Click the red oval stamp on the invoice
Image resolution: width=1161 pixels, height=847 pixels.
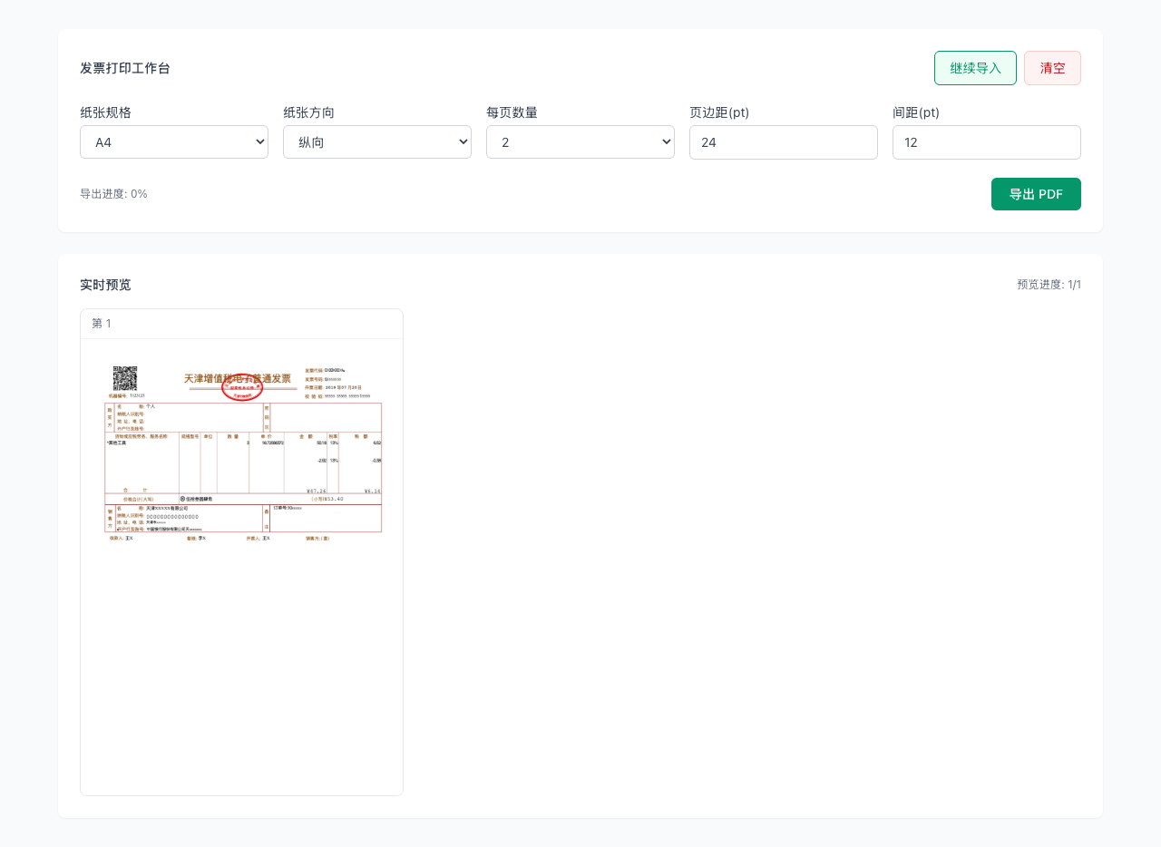[242, 388]
